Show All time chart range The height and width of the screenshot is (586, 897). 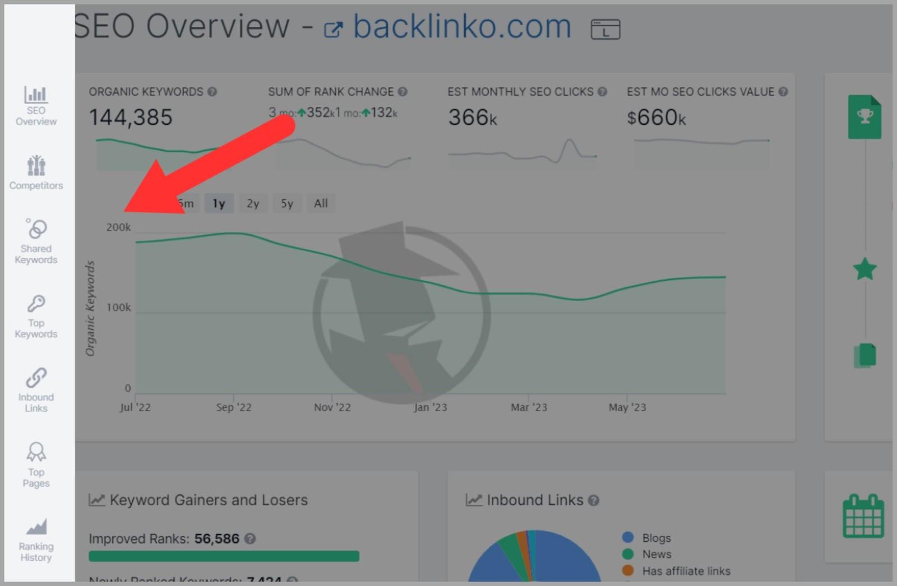pos(321,203)
